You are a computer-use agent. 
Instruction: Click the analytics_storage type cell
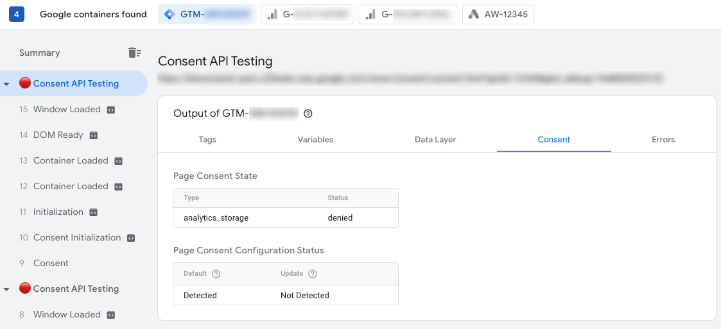(x=216, y=218)
